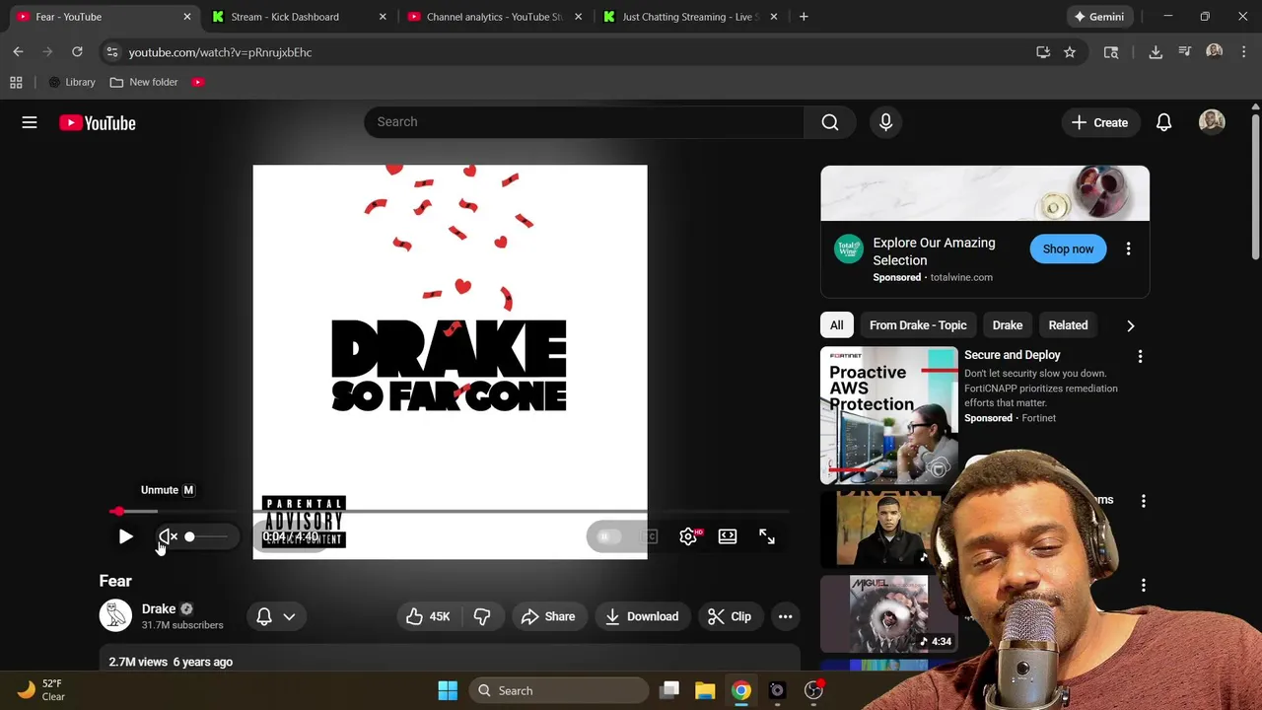Select the Related filter chip
This screenshot has width=1262, height=710.
1068,325
